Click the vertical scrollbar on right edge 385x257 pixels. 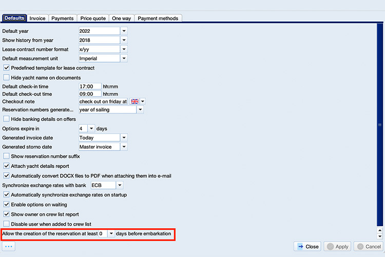click(x=380, y=127)
